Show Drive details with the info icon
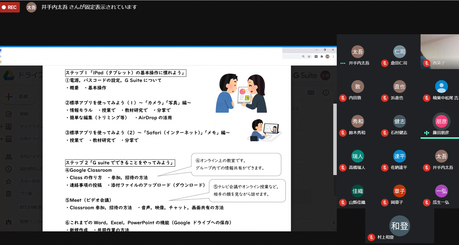The image size is (459, 245). coord(326,93)
